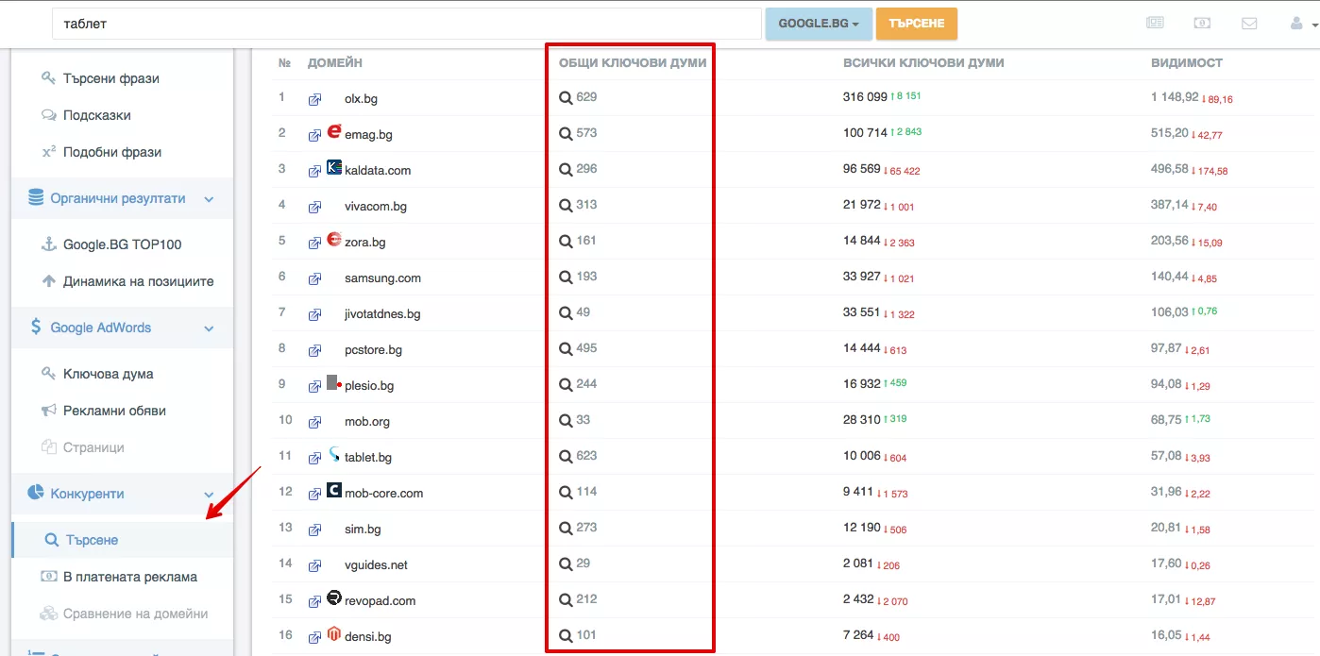
Task: Open the densi.bg domain link
Action: click(368, 637)
